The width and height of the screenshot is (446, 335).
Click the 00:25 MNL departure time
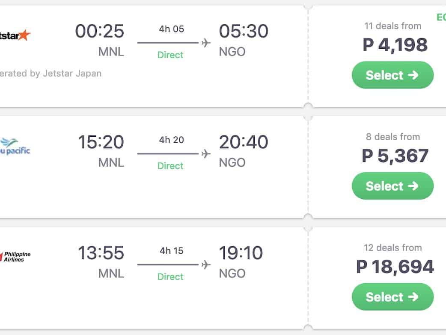tap(100, 32)
